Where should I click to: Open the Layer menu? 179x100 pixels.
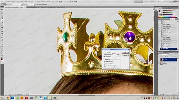pyautogui.click(x=17, y=2)
